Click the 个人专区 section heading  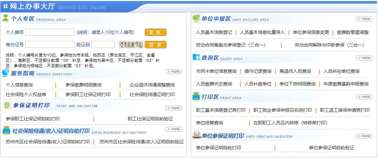coord(22,19)
